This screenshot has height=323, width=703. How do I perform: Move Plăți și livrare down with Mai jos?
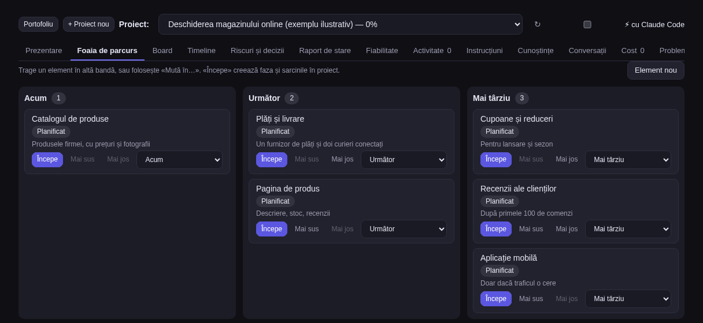click(342, 160)
